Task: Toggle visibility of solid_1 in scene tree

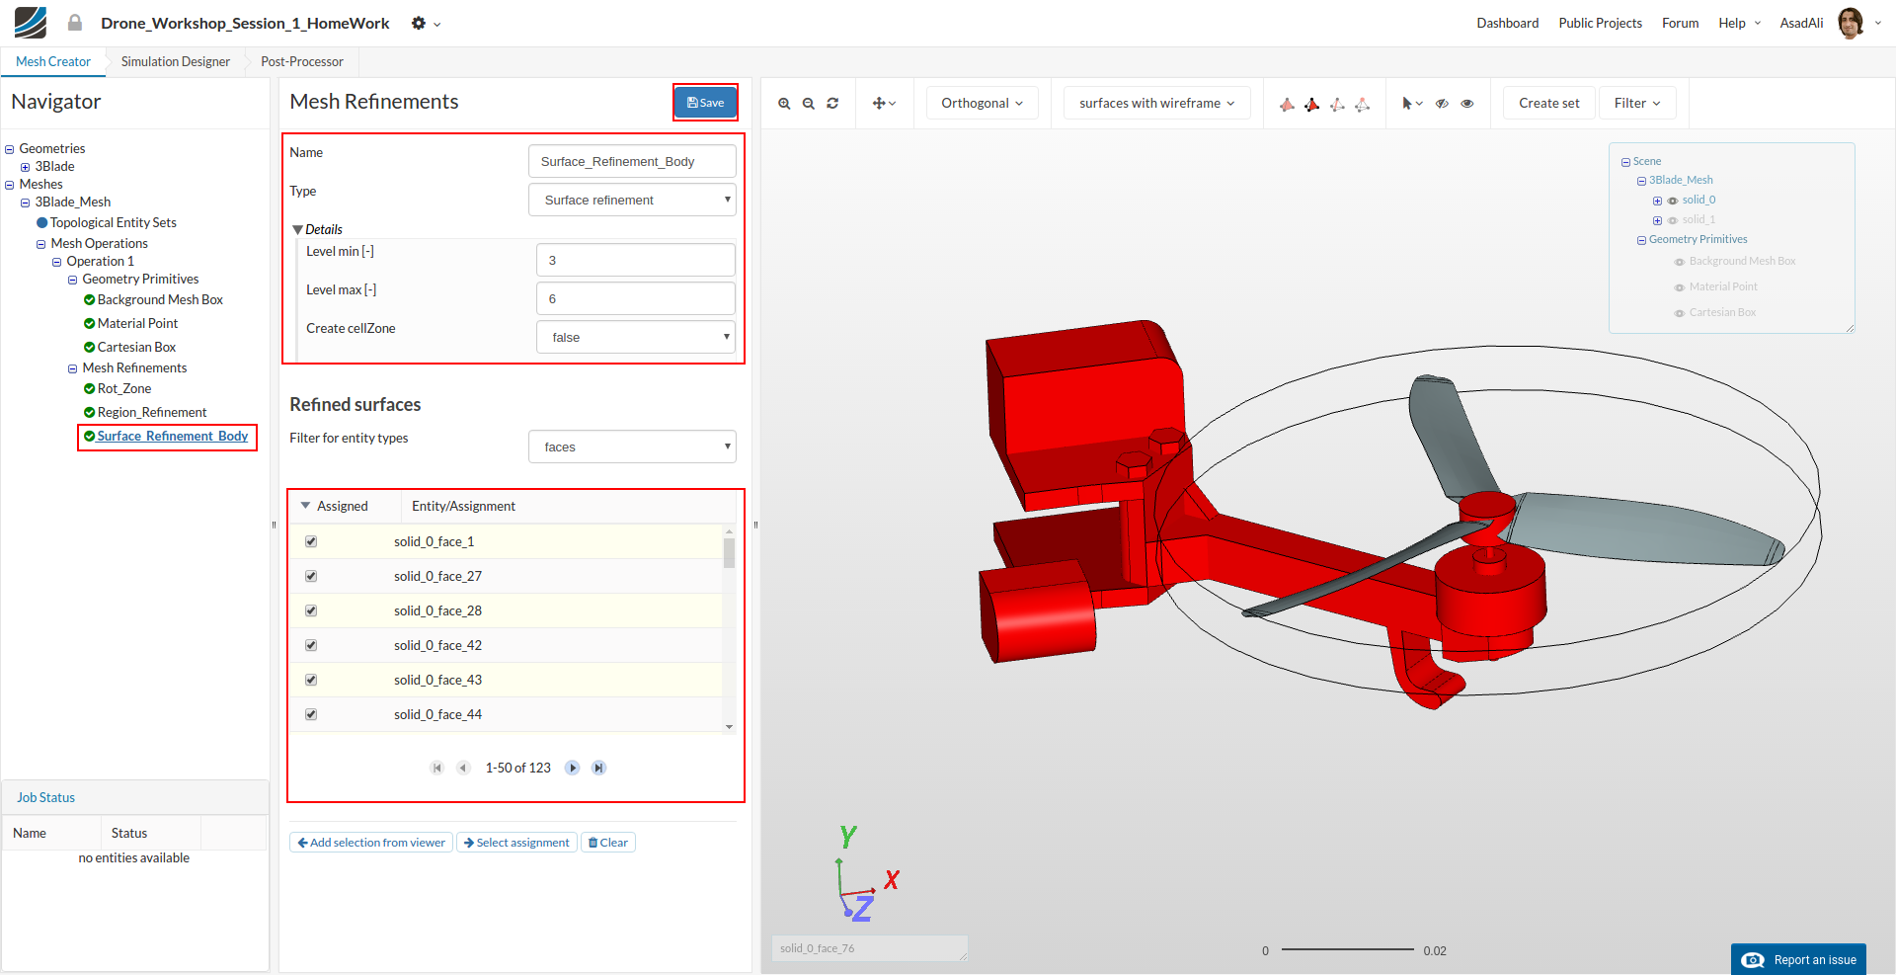Action: tap(1673, 220)
